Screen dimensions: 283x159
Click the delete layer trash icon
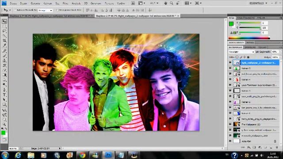(x=277, y=147)
